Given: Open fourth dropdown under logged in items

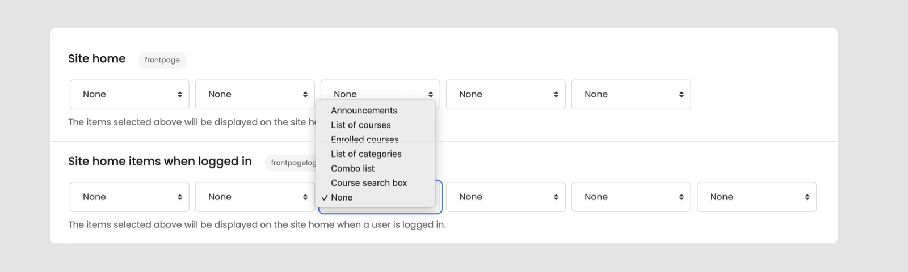Looking at the screenshot, I should pyautogui.click(x=506, y=197).
